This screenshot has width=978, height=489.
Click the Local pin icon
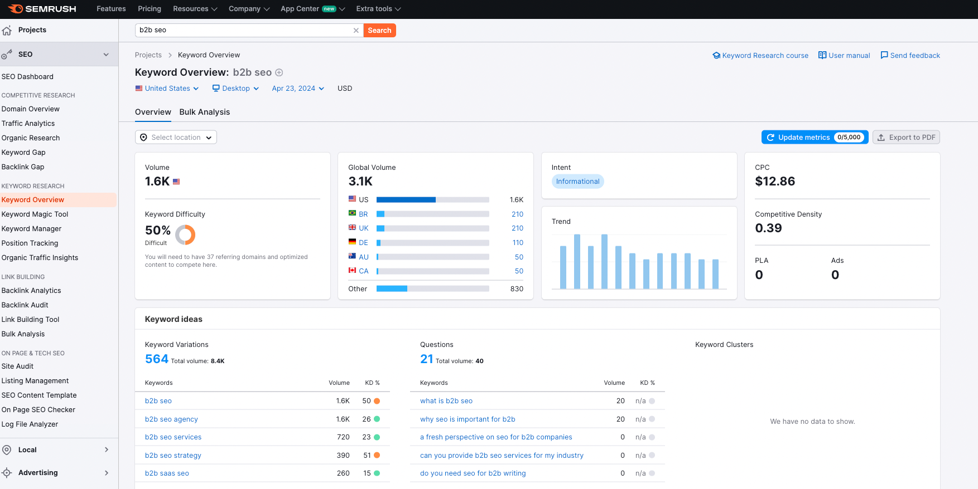point(7,450)
